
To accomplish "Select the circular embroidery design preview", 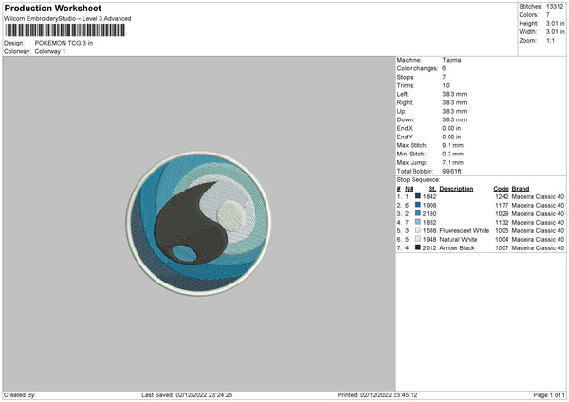I will point(198,224).
